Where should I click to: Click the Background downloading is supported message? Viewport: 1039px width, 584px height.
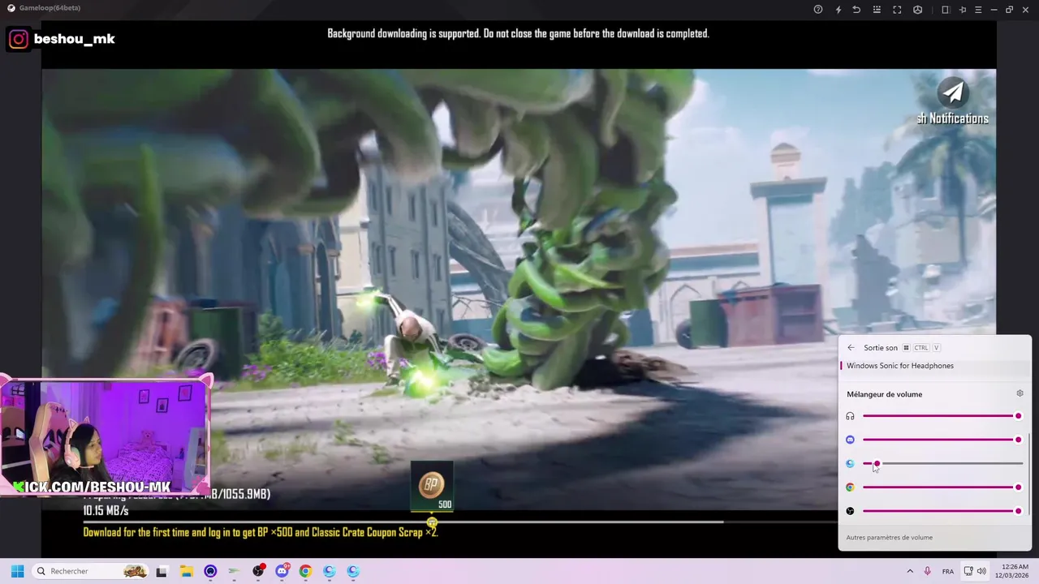tap(518, 33)
